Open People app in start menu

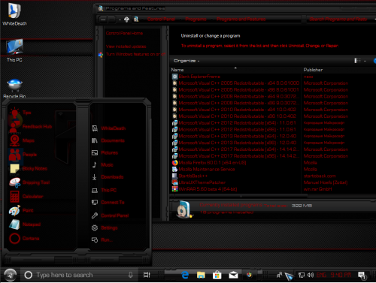coord(23,155)
